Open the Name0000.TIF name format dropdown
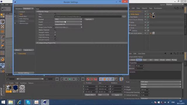The image size is (187, 105). tap(68, 24)
